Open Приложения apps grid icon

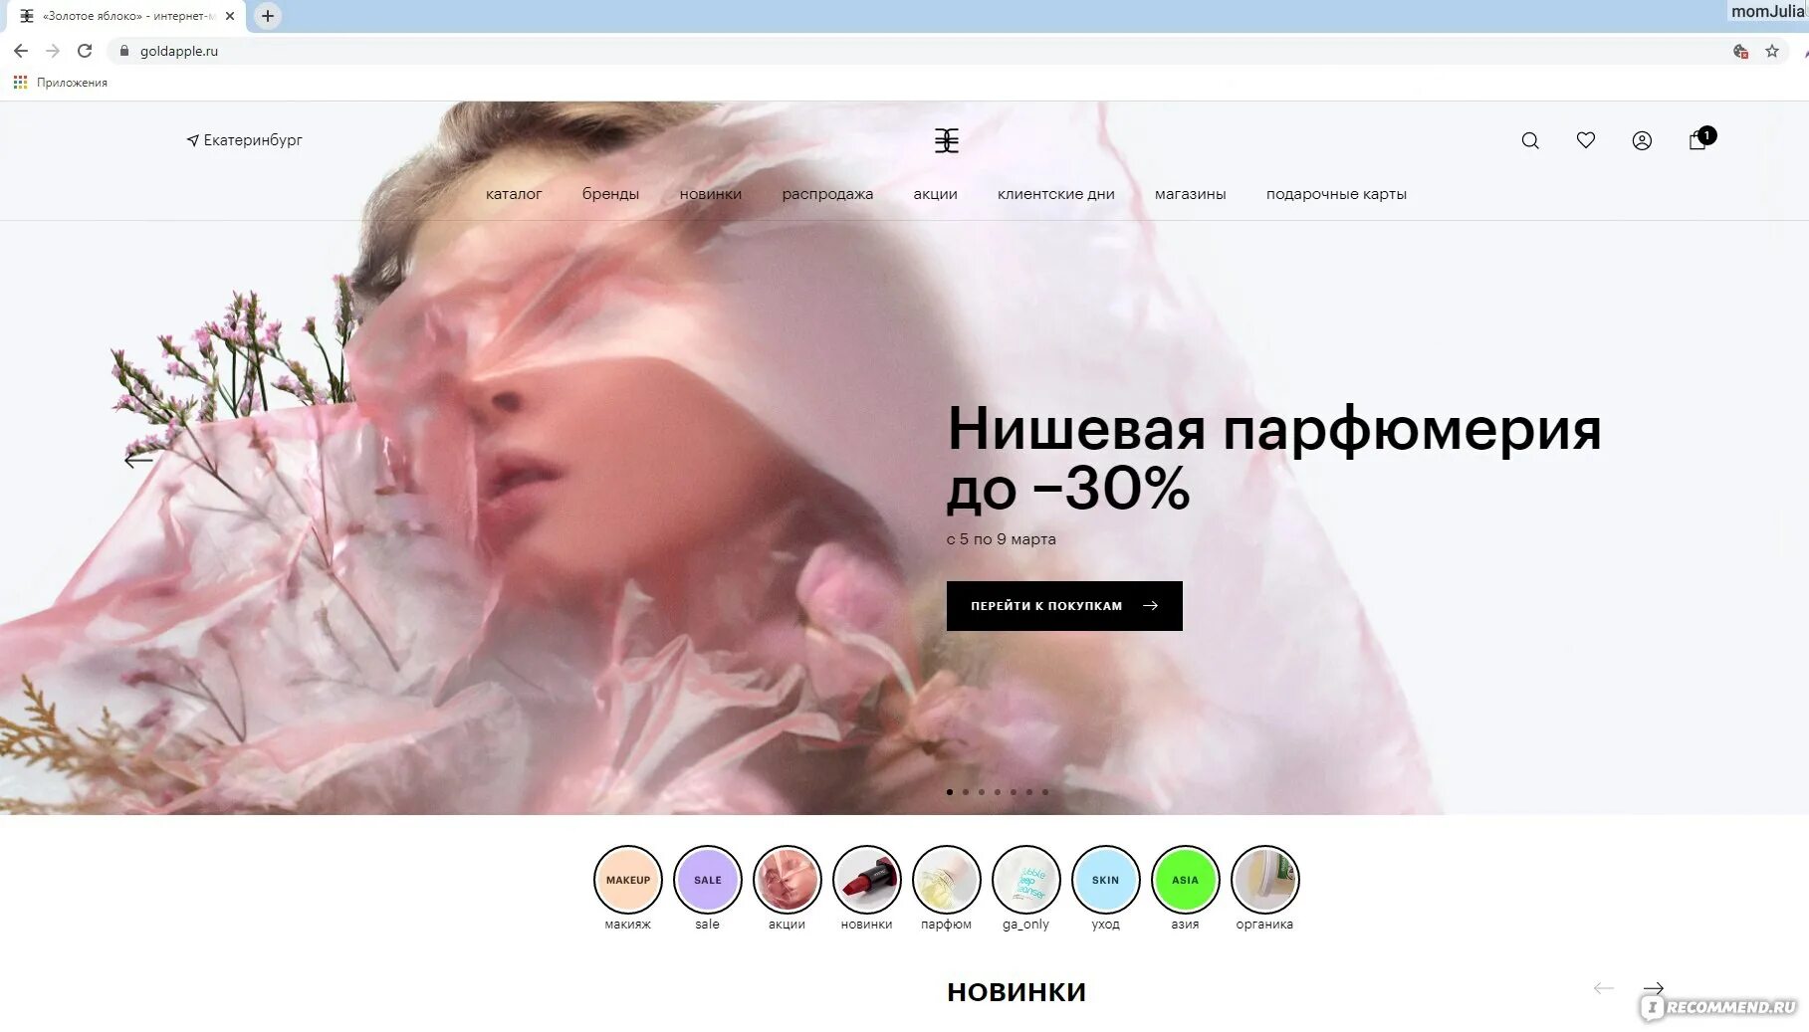[20, 83]
